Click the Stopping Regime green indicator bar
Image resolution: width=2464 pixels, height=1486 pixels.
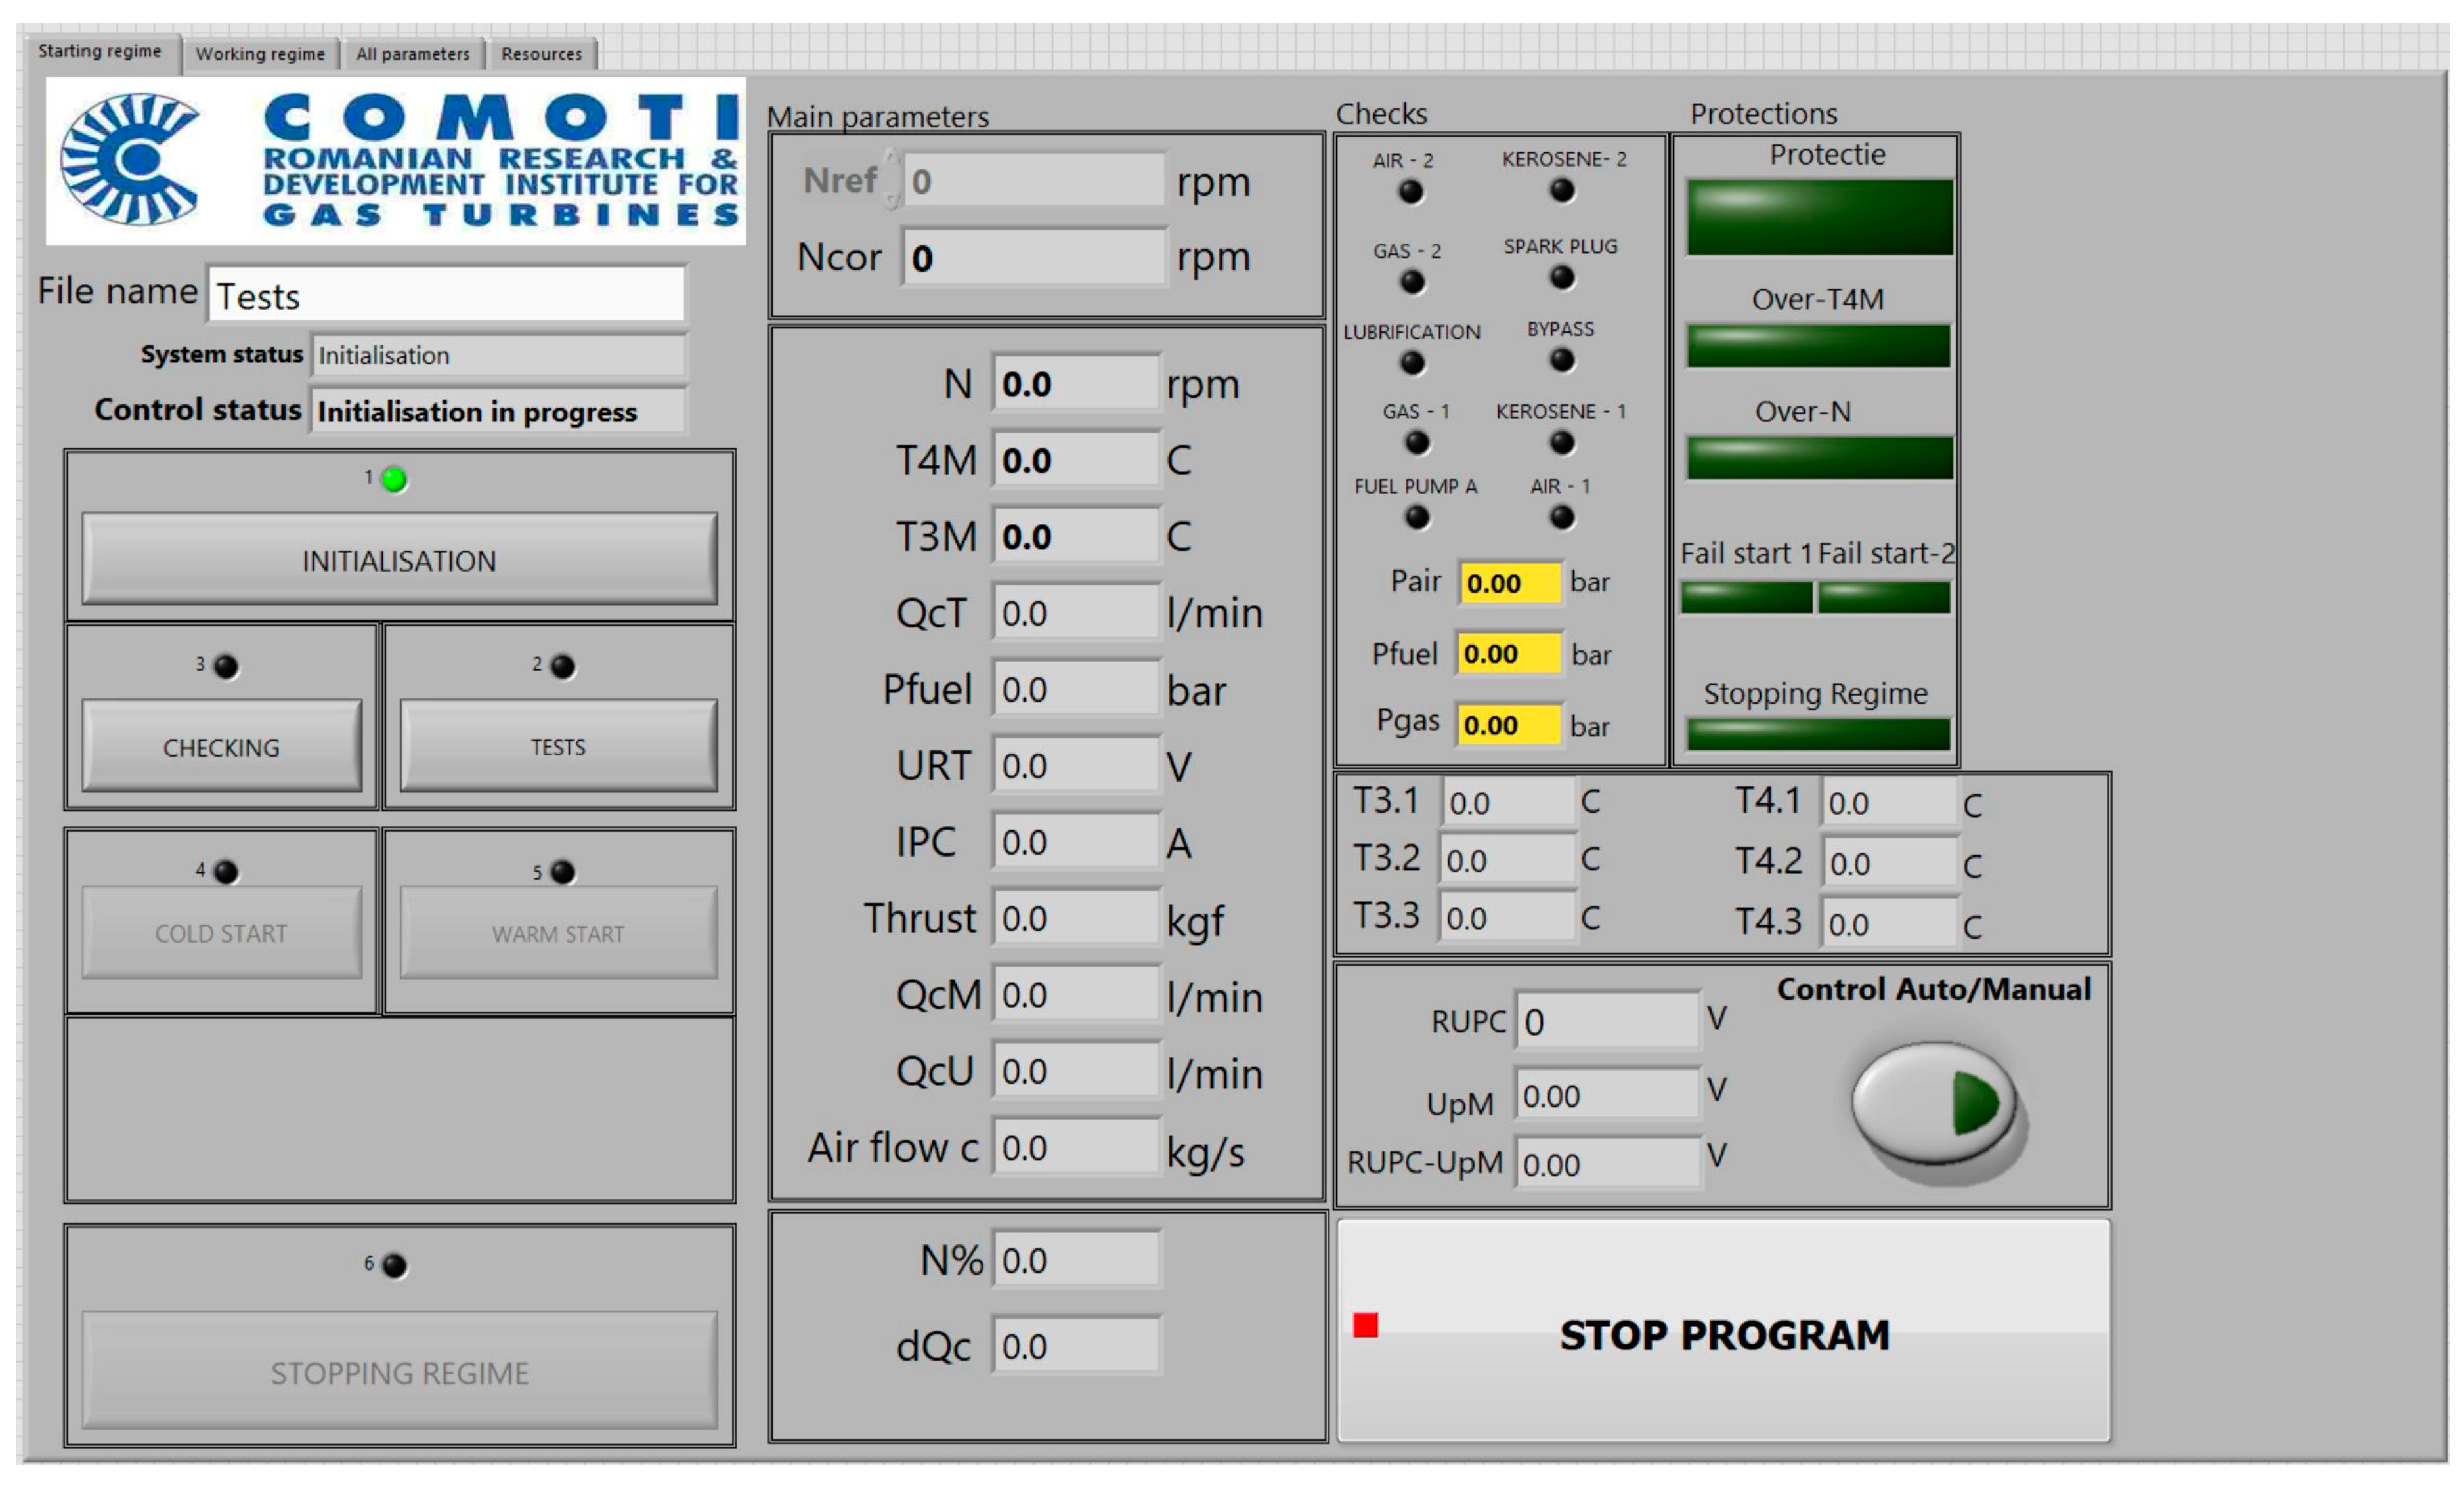point(1818,734)
